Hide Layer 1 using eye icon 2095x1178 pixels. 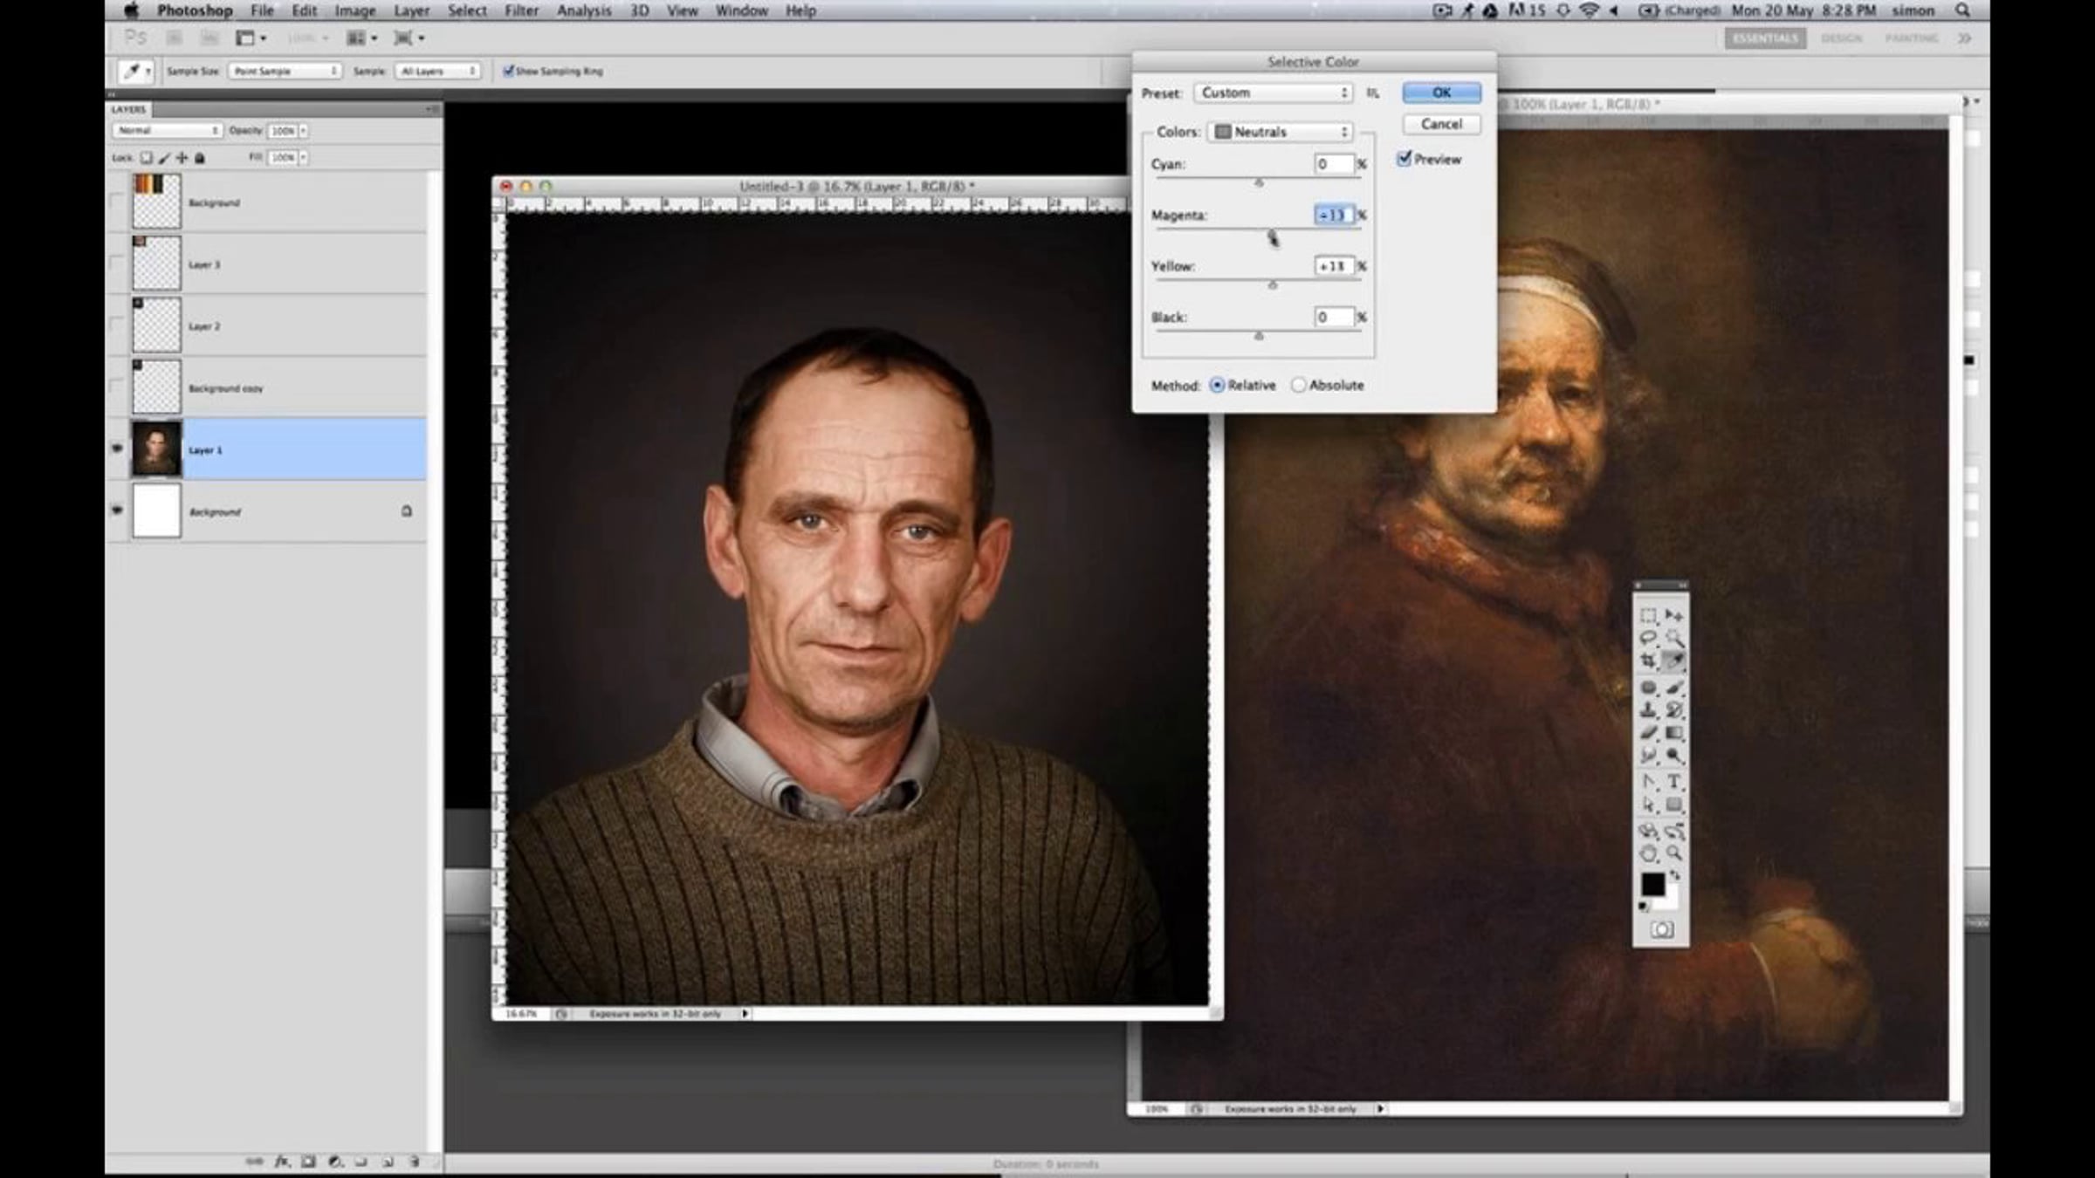point(117,449)
